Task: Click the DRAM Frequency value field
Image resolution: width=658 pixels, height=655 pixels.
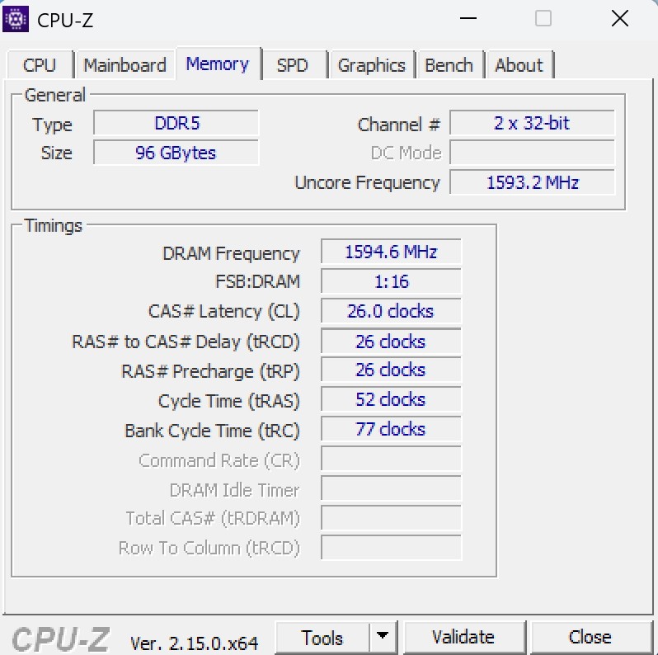Action: [x=390, y=252]
